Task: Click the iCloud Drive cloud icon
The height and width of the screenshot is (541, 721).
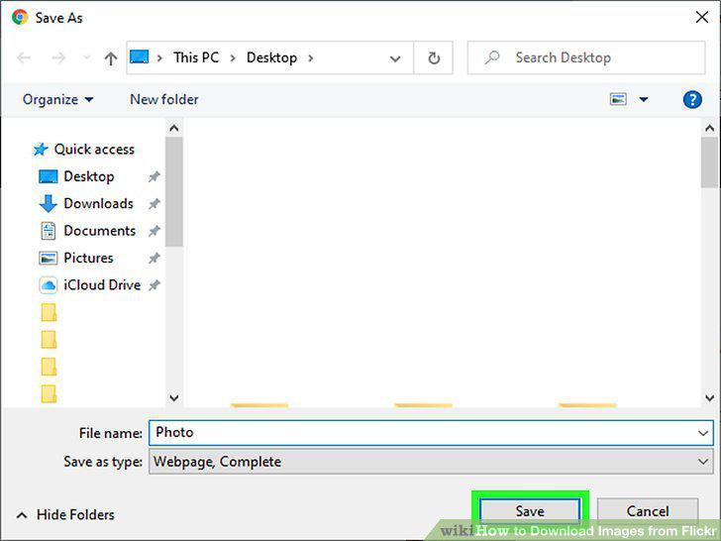Action: pos(49,285)
